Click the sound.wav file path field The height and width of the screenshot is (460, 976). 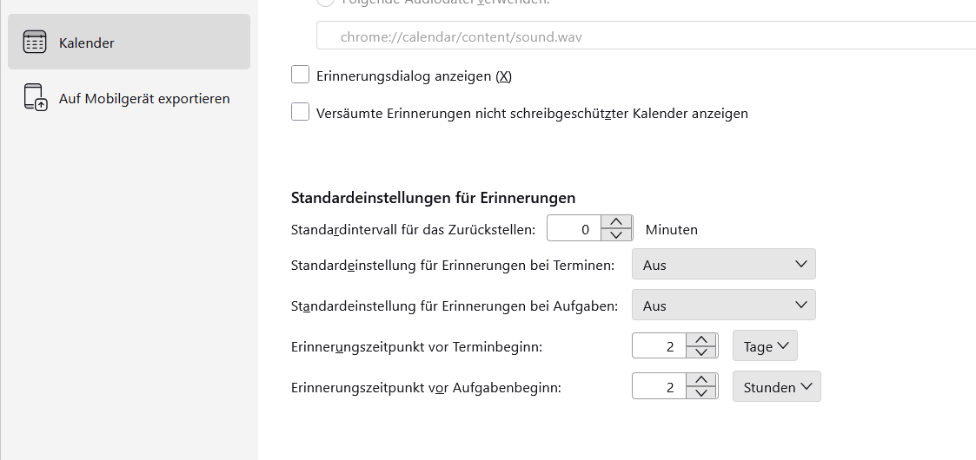[643, 38]
